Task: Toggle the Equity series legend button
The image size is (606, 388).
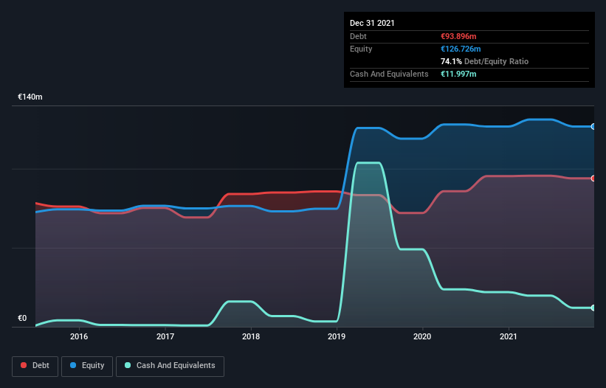Action: pyautogui.click(x=87, y=366)
